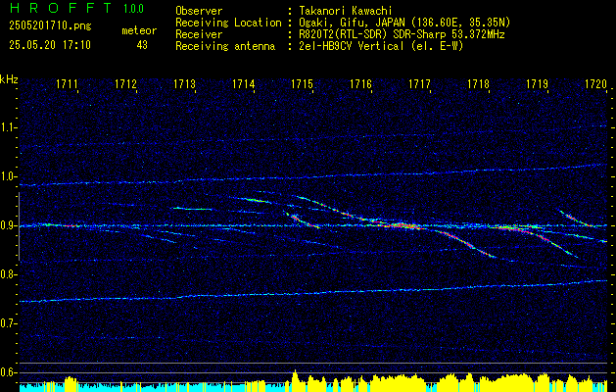Click the Receiver field label
The height and width of the screenshot is (392, 616).
pyautogui.click(x=199, y=34)
